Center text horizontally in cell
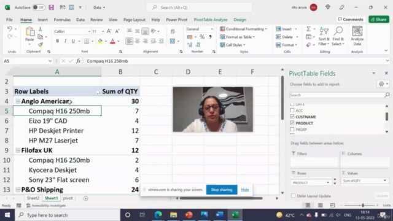393x221 pixels. point(137,41)
